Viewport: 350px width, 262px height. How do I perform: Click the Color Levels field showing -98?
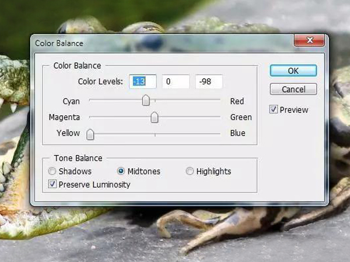coord(208,82)
